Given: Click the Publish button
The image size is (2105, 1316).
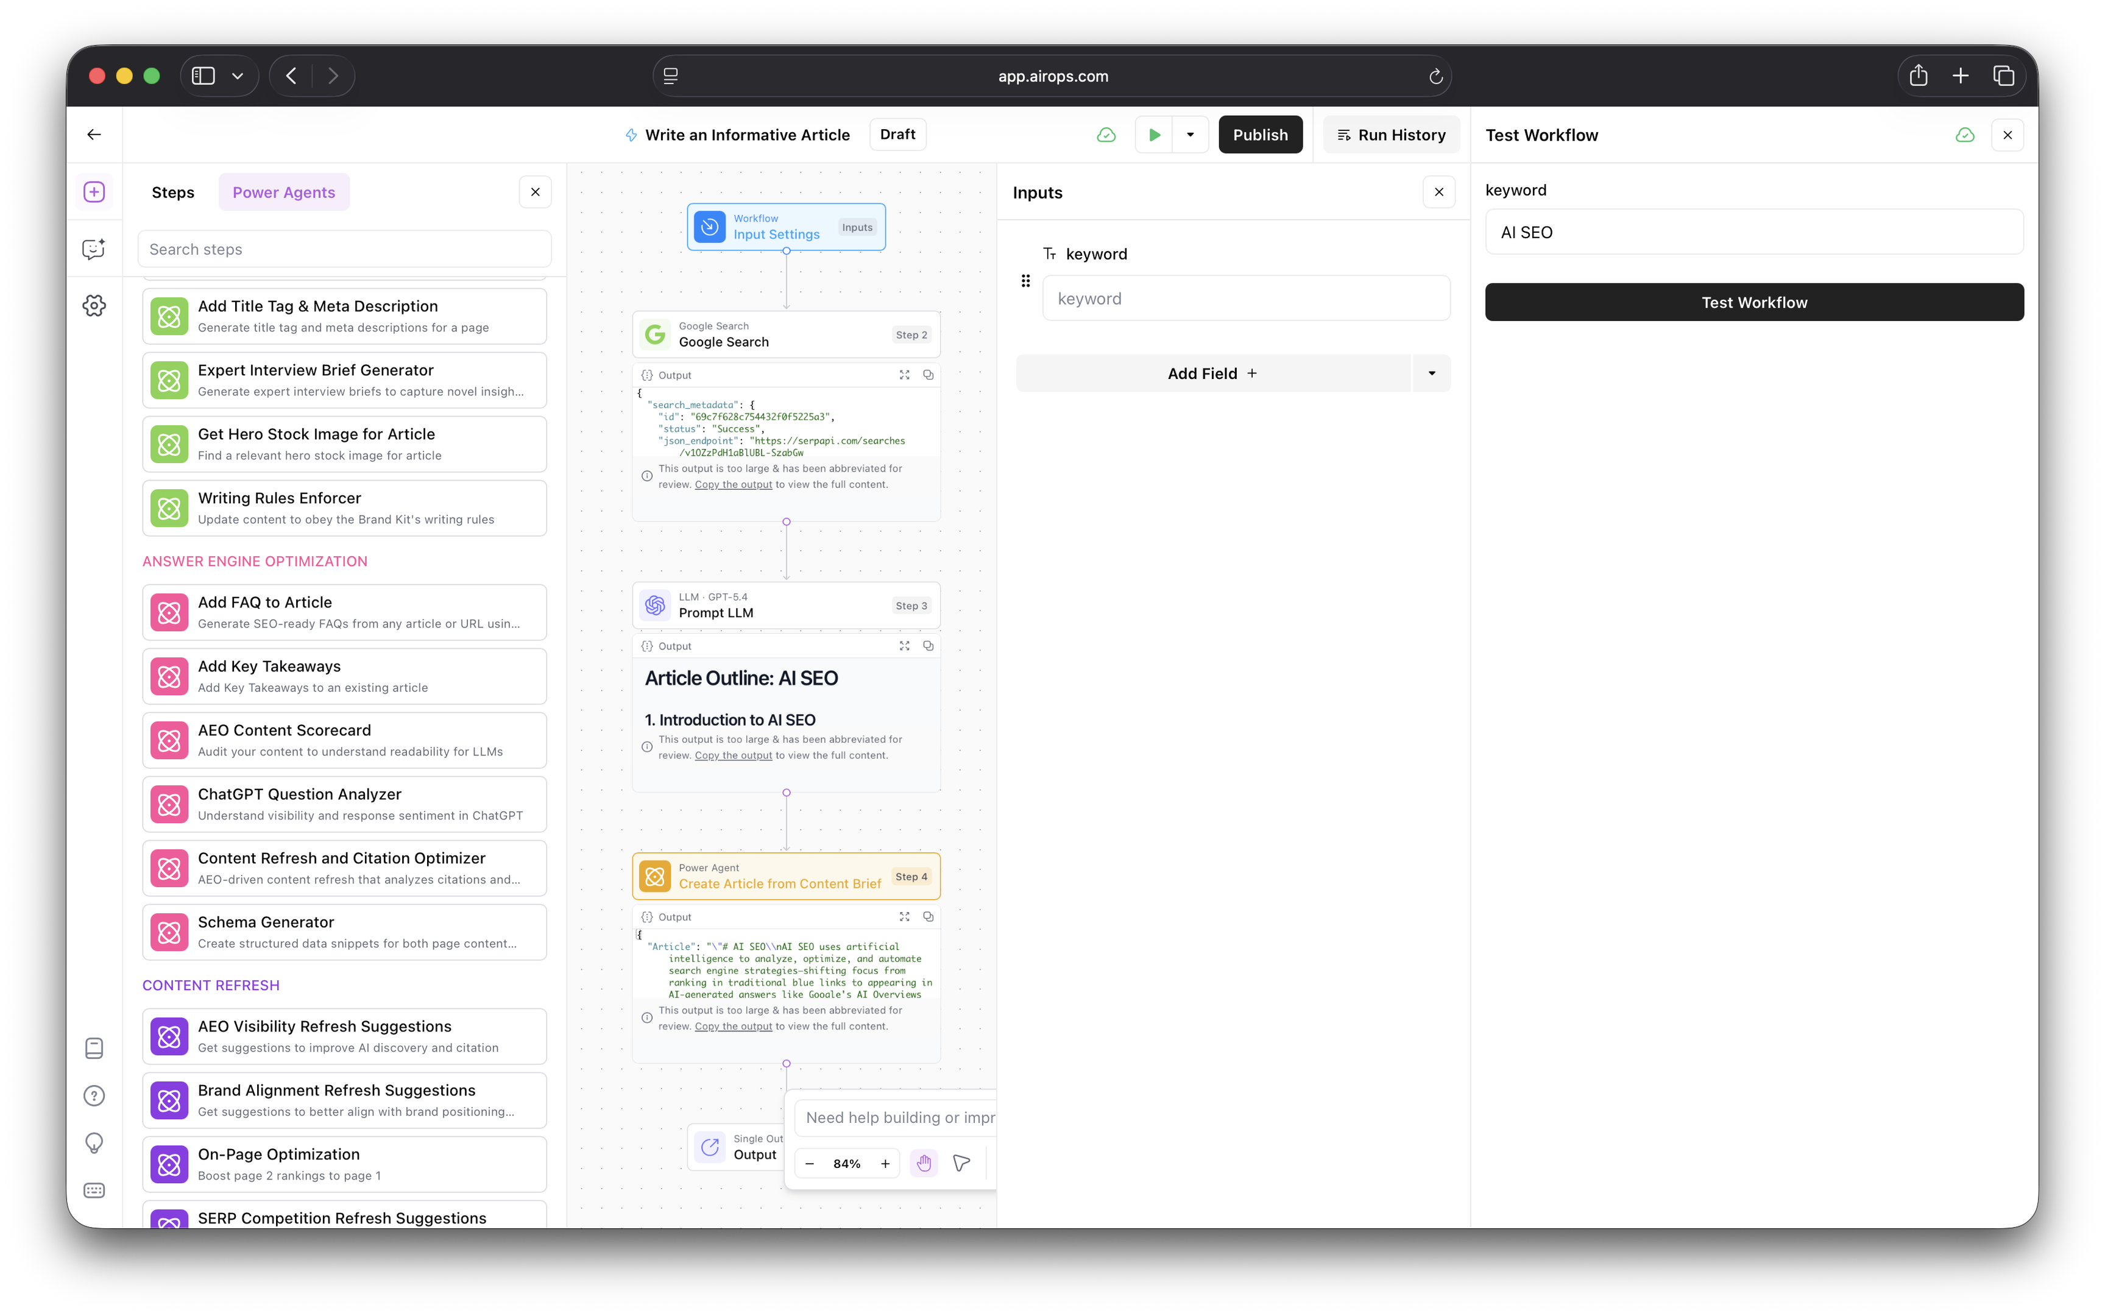Looking at the screenshot, I should 1259,135.
